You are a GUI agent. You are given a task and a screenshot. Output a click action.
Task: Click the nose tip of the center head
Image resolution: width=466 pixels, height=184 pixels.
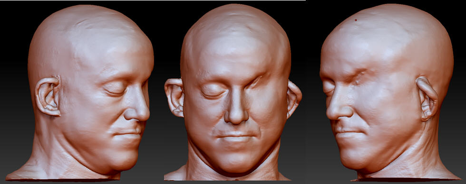click(236, 117)
